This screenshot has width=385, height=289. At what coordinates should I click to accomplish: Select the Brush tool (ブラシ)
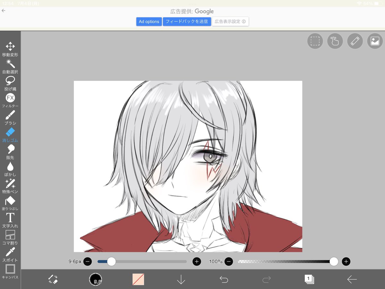[10, 118]
